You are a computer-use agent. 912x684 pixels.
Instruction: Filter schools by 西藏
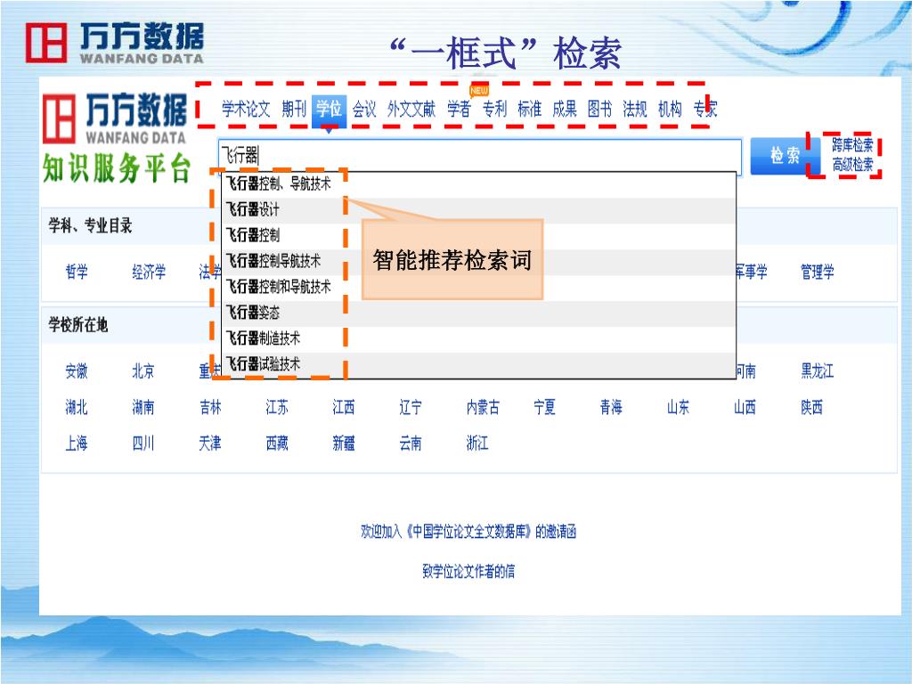[277, 444]
